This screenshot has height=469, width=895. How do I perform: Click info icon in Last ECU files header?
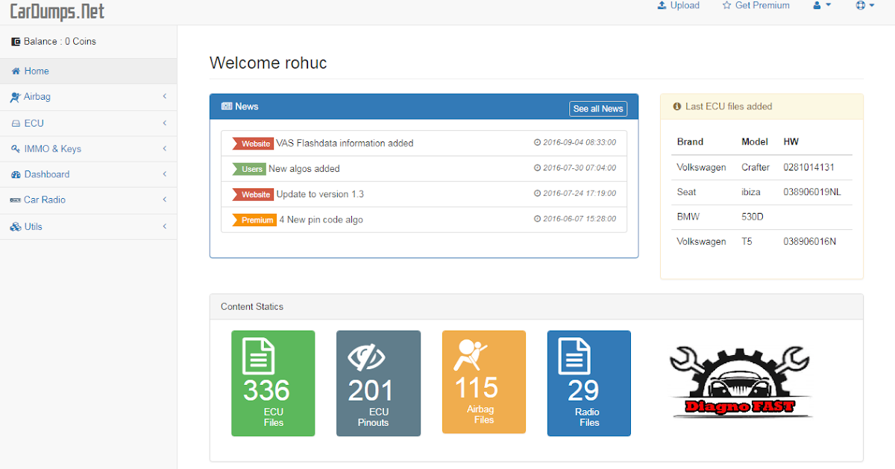(x=677, y=106)
